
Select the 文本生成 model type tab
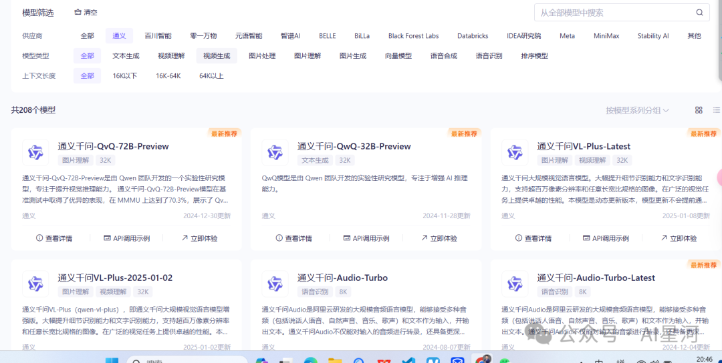[126, 56]
